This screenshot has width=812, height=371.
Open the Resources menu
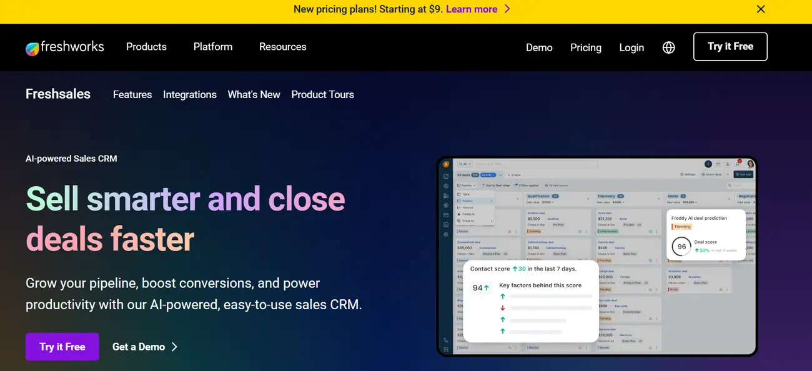[x=282, y=46]
